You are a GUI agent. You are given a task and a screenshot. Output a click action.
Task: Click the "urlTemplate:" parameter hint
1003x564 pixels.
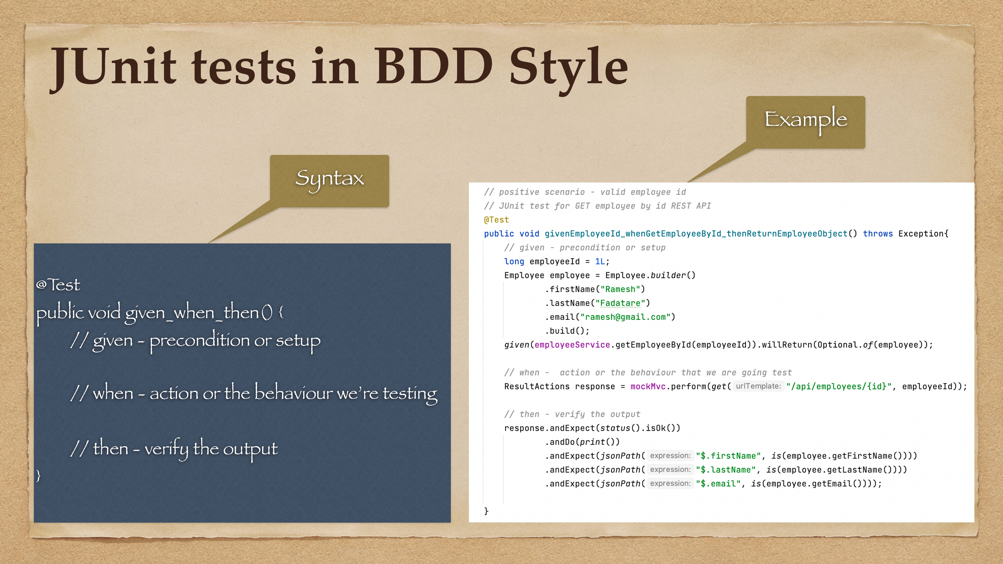pyautogui.click(x=758, y=387)
